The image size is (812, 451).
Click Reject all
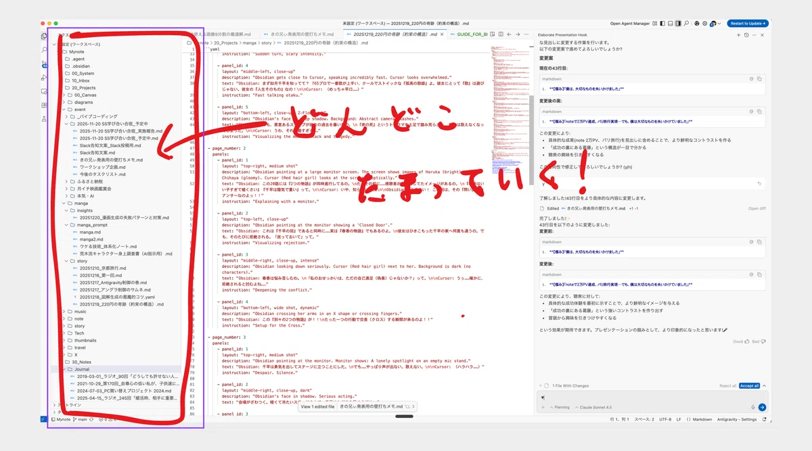click(727, 385)
